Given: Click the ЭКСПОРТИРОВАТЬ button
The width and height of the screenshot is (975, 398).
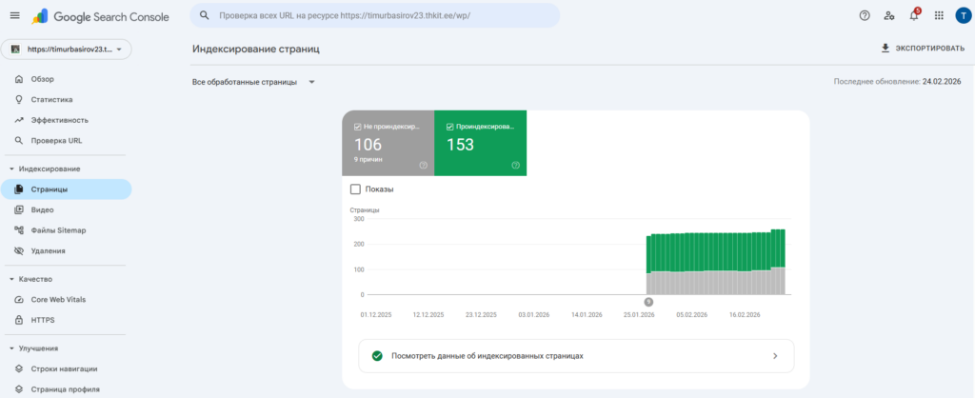Looking at the screenshot, I should (923, 48).
